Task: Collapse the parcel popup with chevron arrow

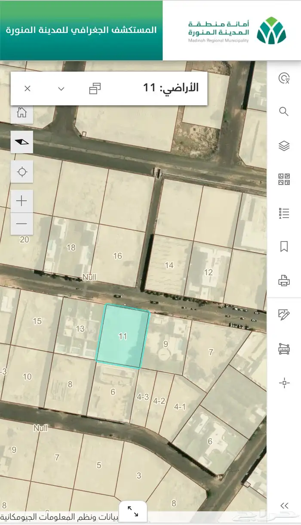Action: click(x=61, y=89)
